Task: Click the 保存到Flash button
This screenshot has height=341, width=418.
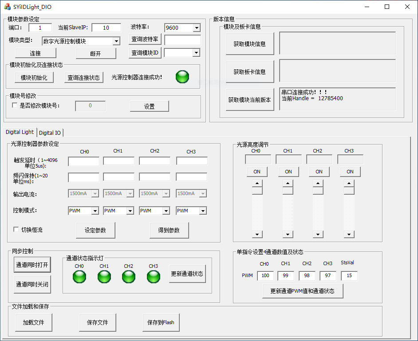Action: point(161,322)
